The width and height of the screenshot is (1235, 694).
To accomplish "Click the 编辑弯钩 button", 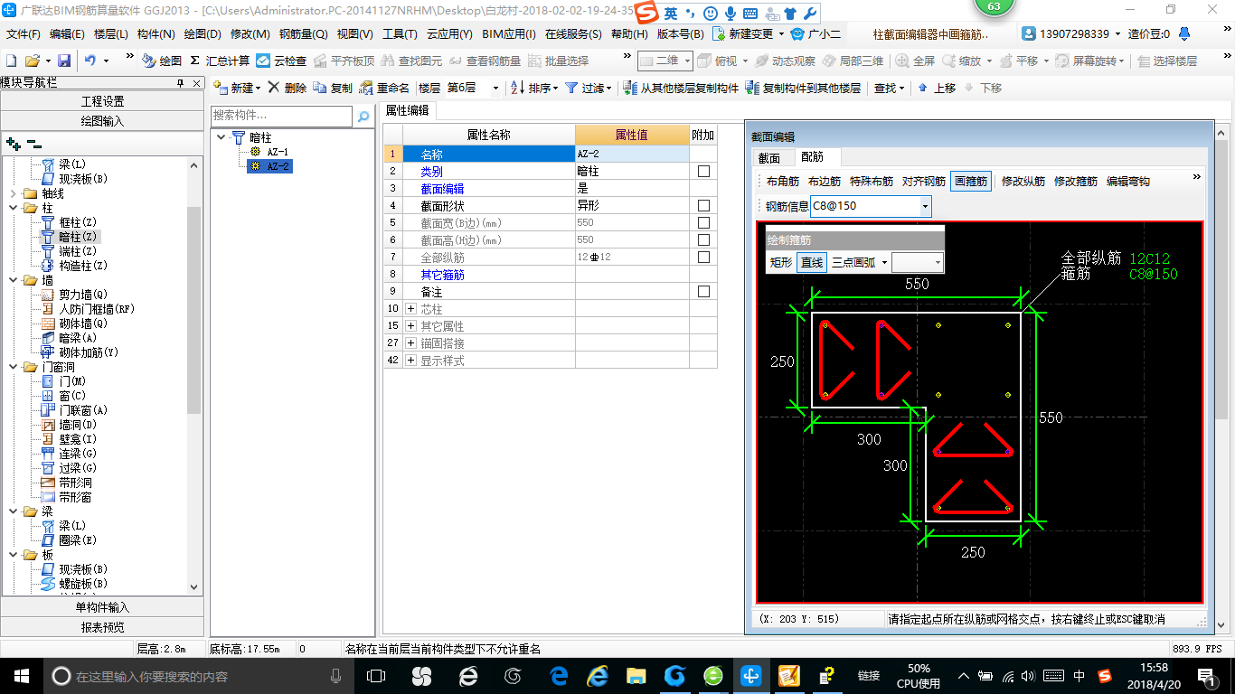I will tap(1128, 181).
